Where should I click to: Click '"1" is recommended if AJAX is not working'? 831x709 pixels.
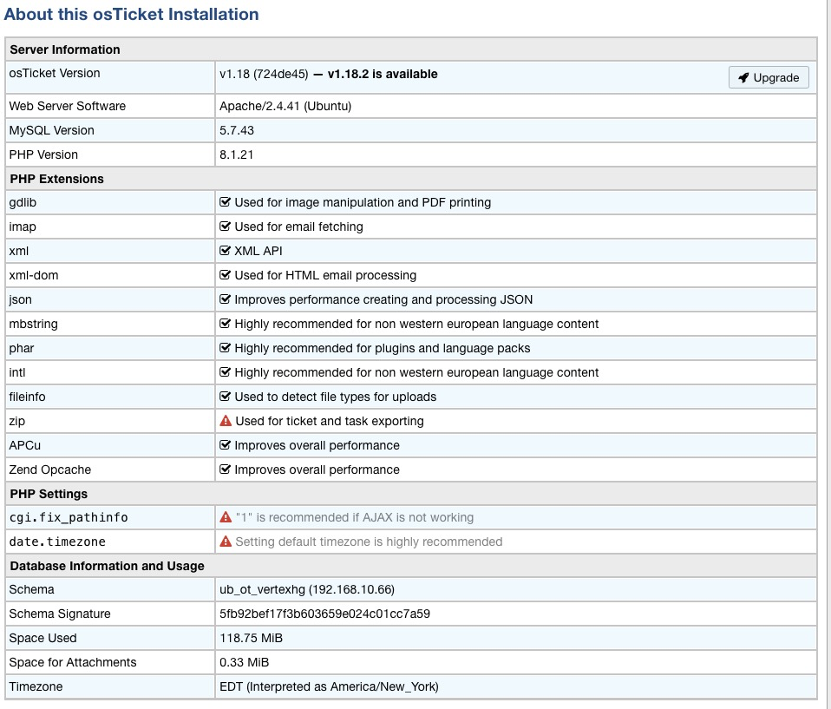(355, 517)
